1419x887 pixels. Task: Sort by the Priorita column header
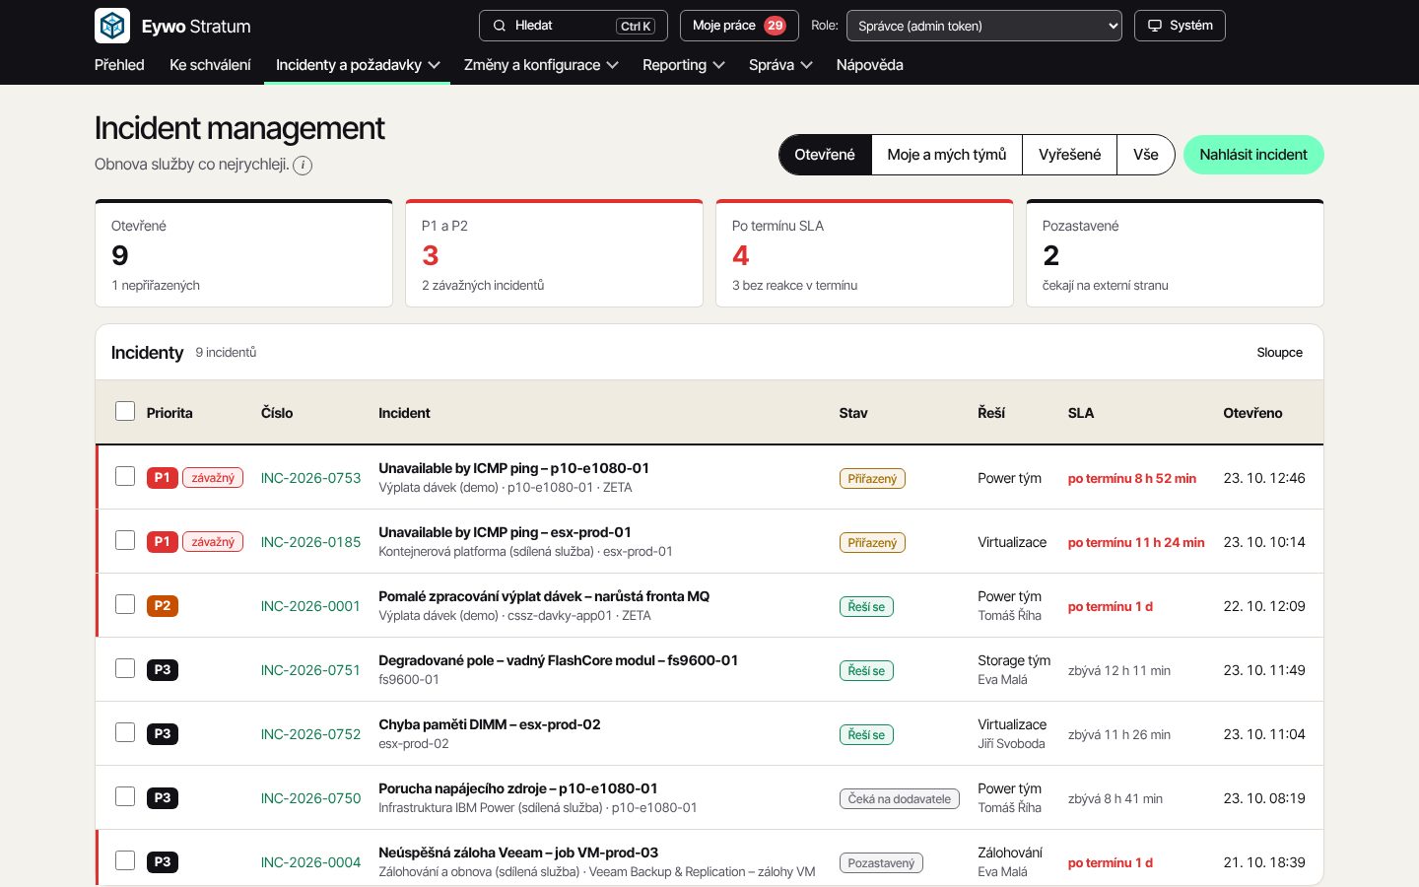pyautogui.click(x=169, y=413)
